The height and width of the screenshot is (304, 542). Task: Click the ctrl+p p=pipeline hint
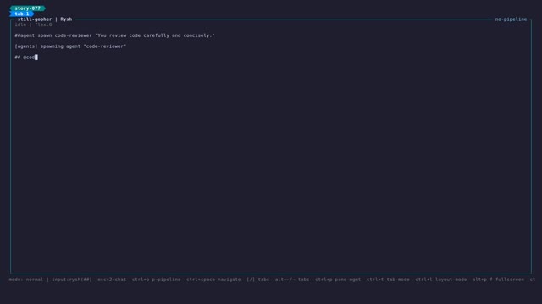point(156,280)
